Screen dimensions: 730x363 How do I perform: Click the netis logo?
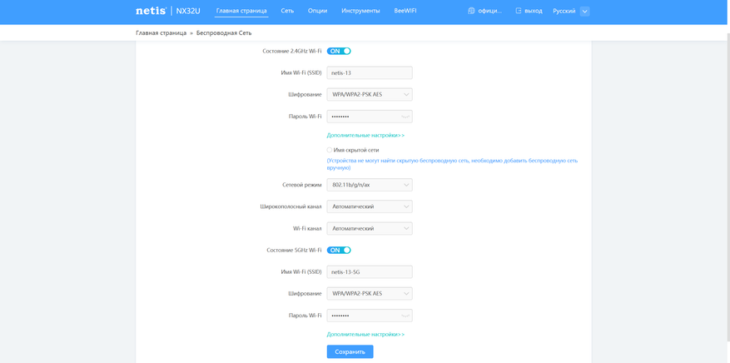click(151, 11)
